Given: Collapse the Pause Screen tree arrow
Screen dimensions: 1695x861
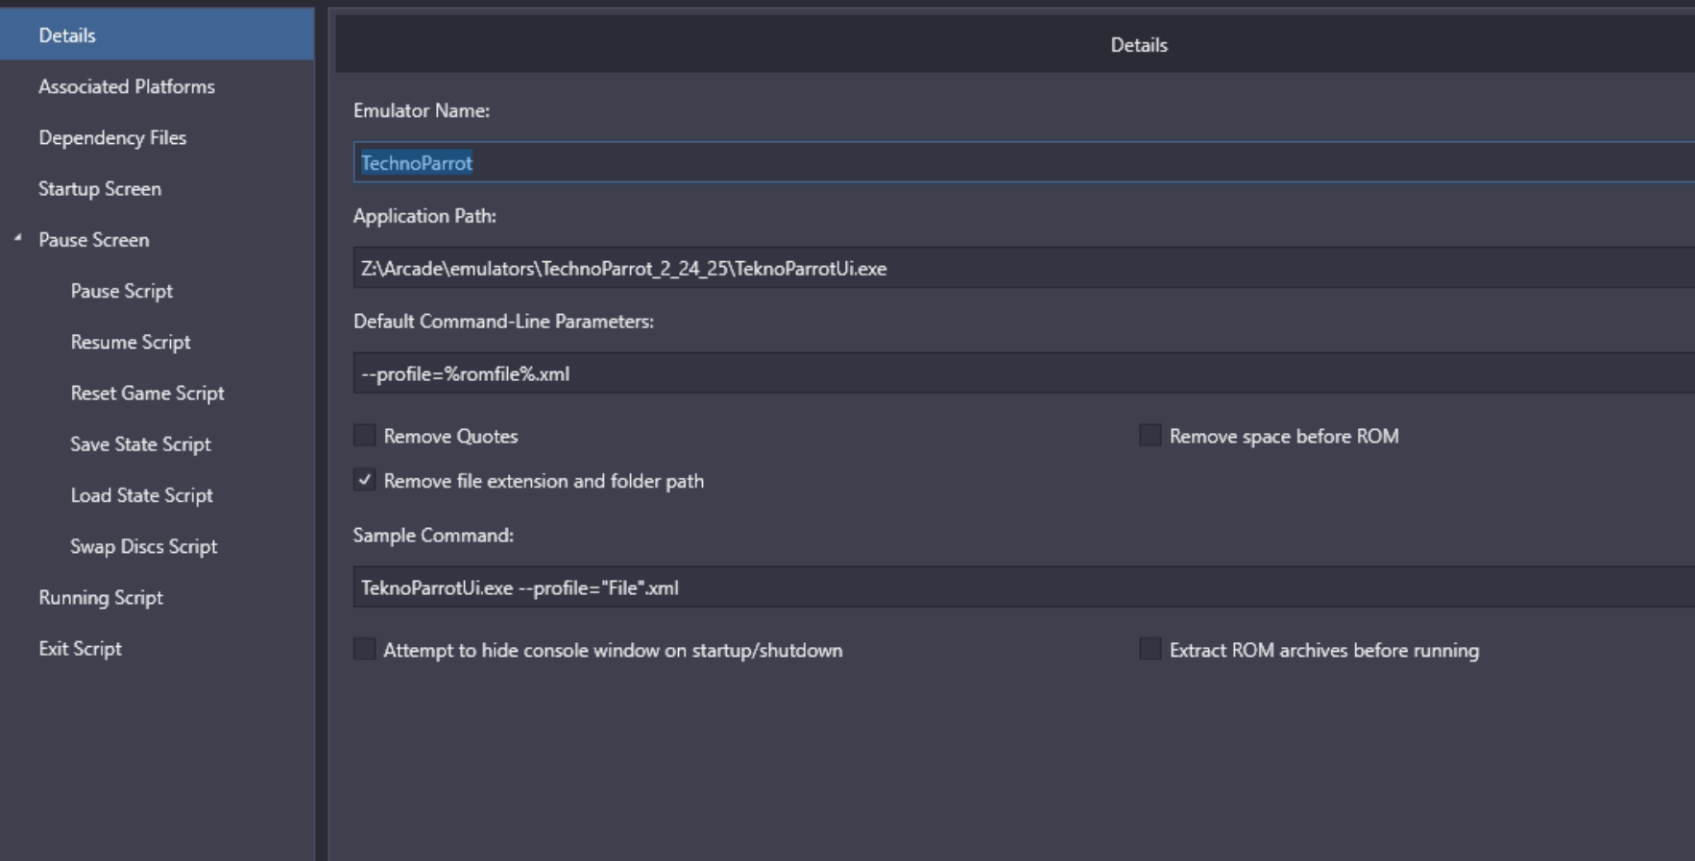Looking at the screenshot, I should pyautogui.click(x=17, y=238).
